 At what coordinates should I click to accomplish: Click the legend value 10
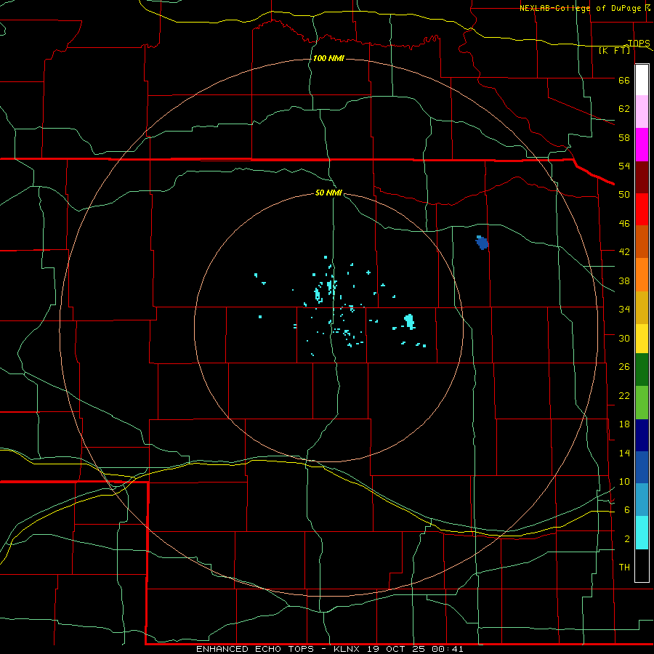coord(624,482)
